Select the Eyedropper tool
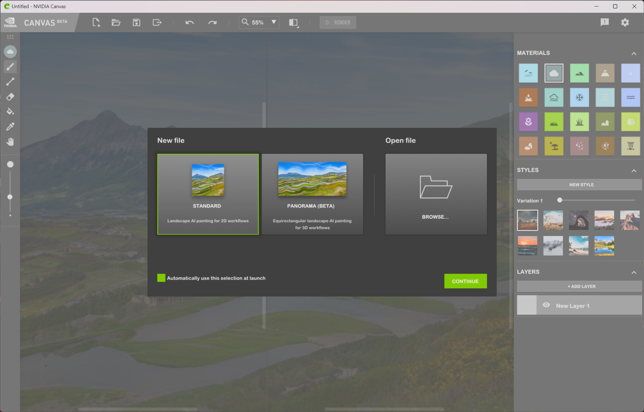 click(10, 126)
